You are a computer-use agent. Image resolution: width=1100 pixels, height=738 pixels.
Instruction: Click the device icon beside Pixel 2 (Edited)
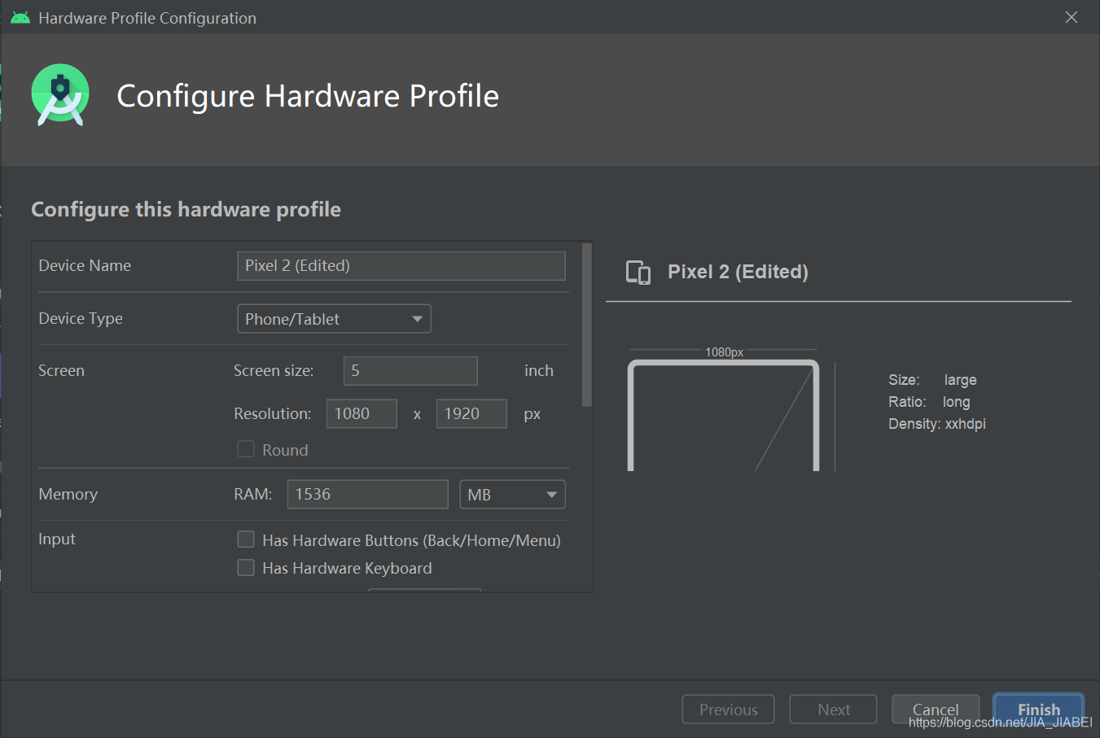click(638, 273)
